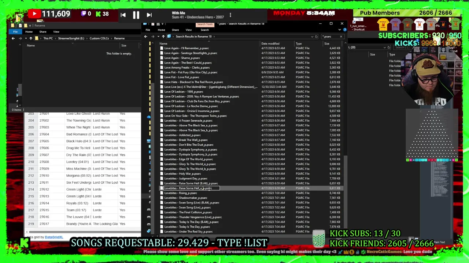The image size is (469, 263).
Task: Click the file icon of Love Fist - Love Fist_p.psarc
Action: coord(162,77)
